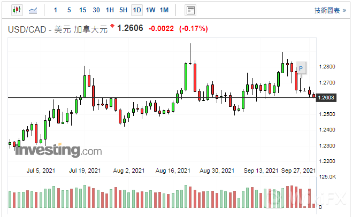This screenshot has width=352, height=217.
Task: Click the Investing.com watermark logo
Action: pos(58,150)
